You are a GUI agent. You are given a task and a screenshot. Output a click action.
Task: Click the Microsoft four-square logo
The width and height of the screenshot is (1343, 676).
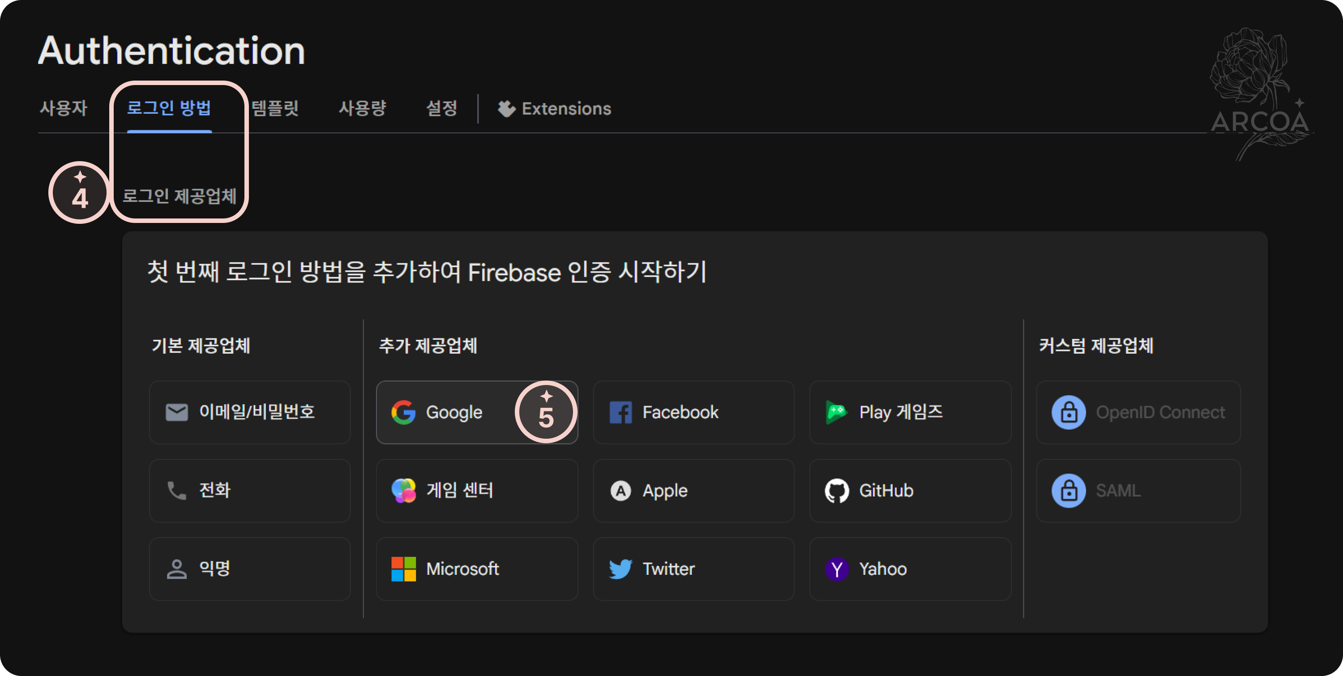click(x=403, y=569)
